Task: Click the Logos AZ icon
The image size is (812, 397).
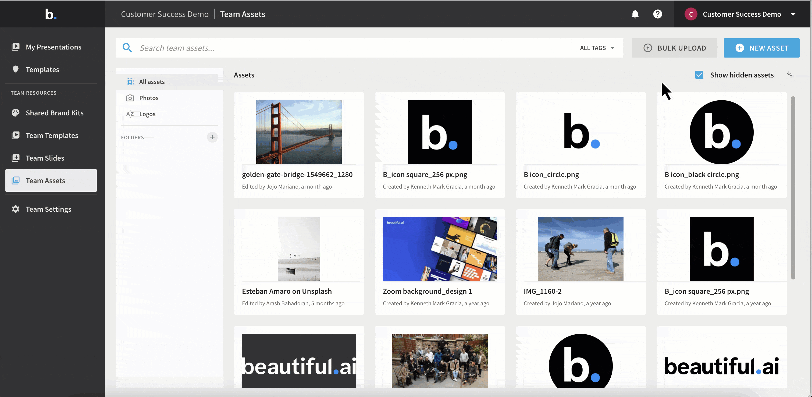Action: coord(130,114)
